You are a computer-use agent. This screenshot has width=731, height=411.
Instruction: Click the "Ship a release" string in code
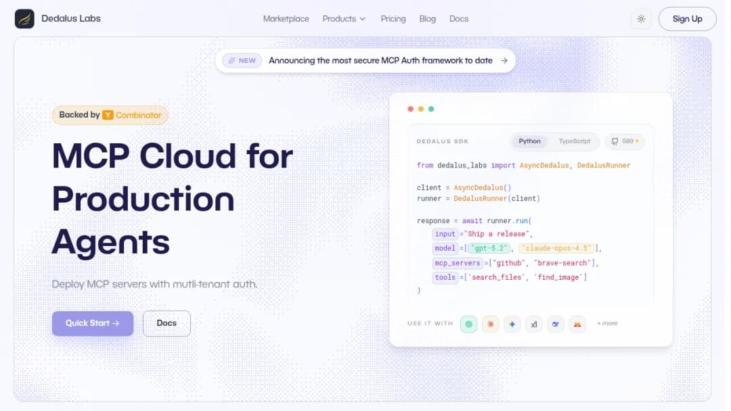[496, 234]
